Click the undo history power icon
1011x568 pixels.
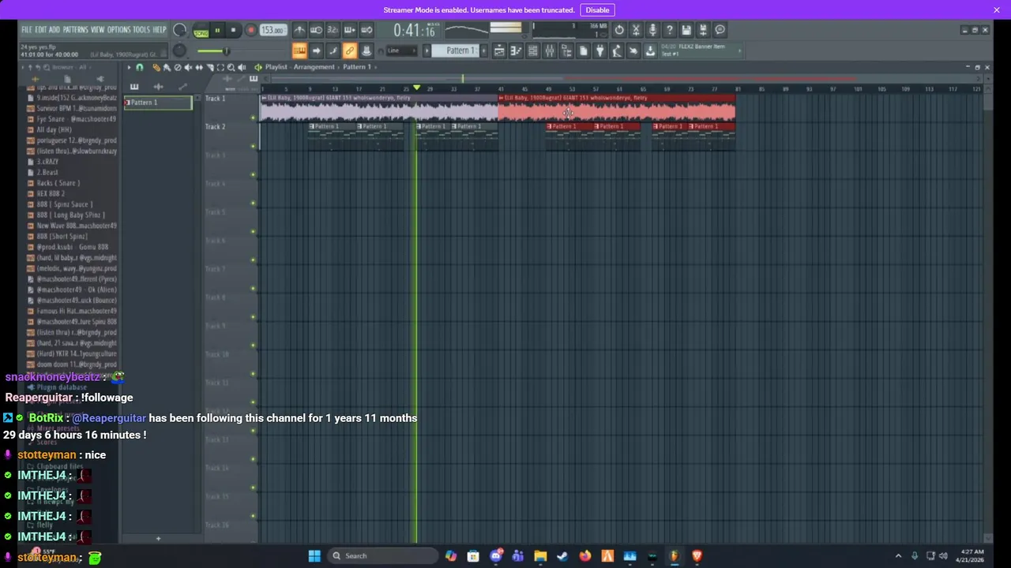619,30
